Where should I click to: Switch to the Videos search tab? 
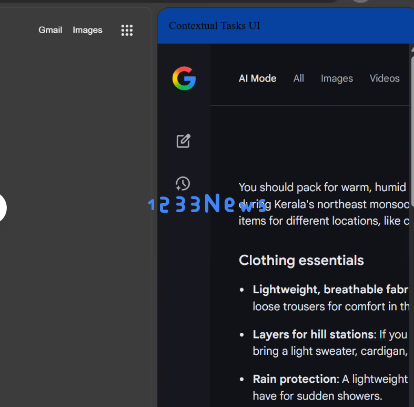click(385, 78)
